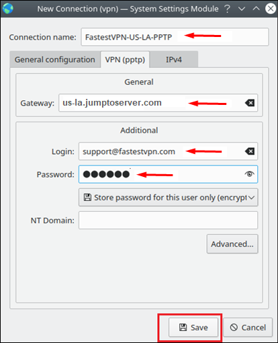Click into the NT Domain field
This screenshot has height=343, width=278.
[169, 220]
